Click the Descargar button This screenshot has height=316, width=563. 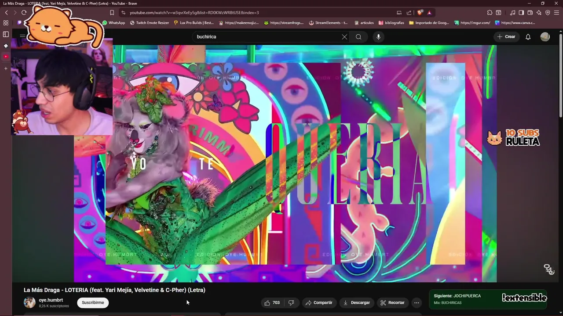356,302
